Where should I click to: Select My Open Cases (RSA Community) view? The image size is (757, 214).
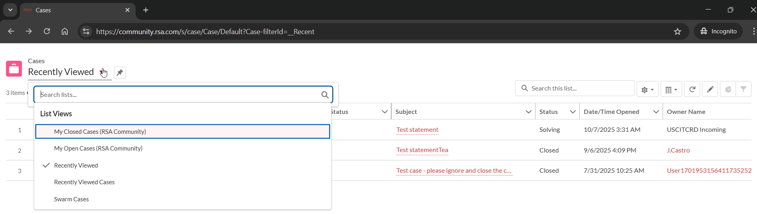pyautogui.click(x=98, y=148)
